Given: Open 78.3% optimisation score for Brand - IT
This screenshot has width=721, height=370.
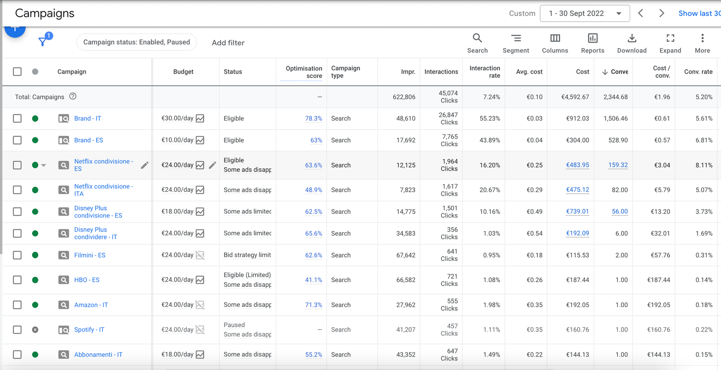Looking at the screenshot, I should pos(313,118).
